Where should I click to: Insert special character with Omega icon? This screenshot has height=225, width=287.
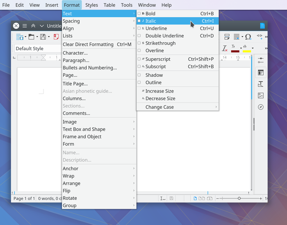point(248,37)
